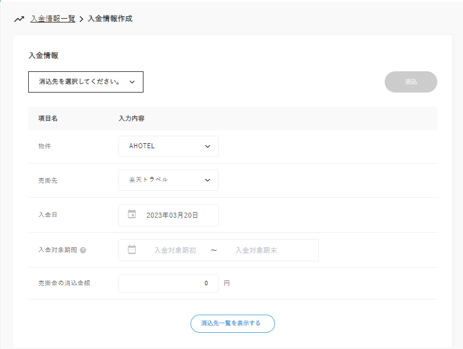Focus the 売掛金の消込金額 amount input

tap(168, 283)
